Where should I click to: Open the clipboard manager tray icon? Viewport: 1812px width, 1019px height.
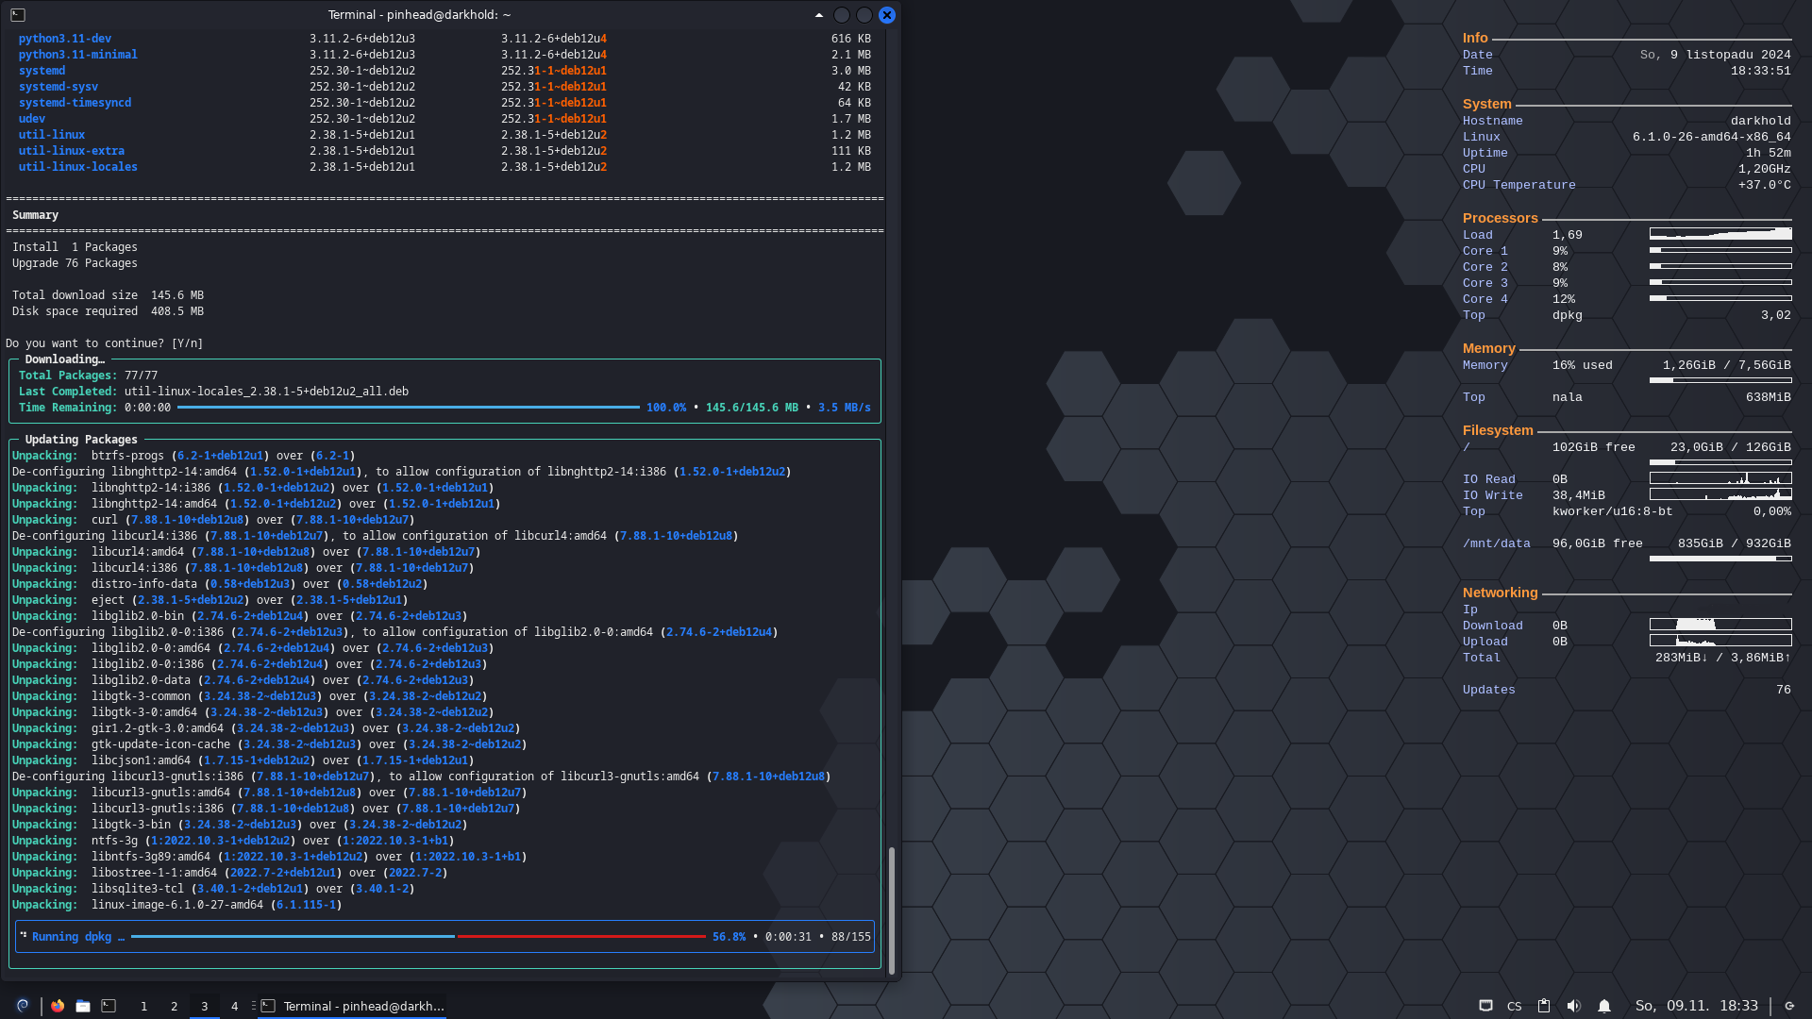click(x=1544, y=1006)
